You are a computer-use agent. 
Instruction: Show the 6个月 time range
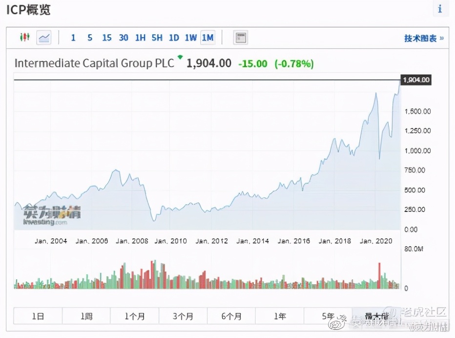pos(231,316)
